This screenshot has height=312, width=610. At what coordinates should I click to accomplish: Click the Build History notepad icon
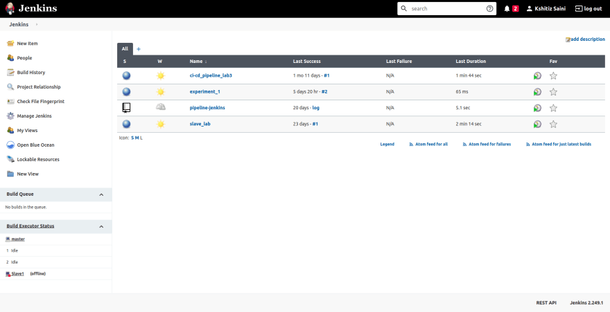pos(11,73)
